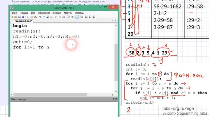Image resolution: width=209 pixels, height=117 pixels.
Task: Create a new file with toolbar icon
Action: coord(12,17)
